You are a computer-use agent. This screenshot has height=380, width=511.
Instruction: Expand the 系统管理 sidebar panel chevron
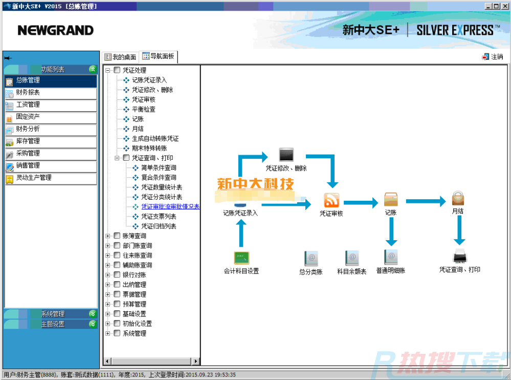93,314
